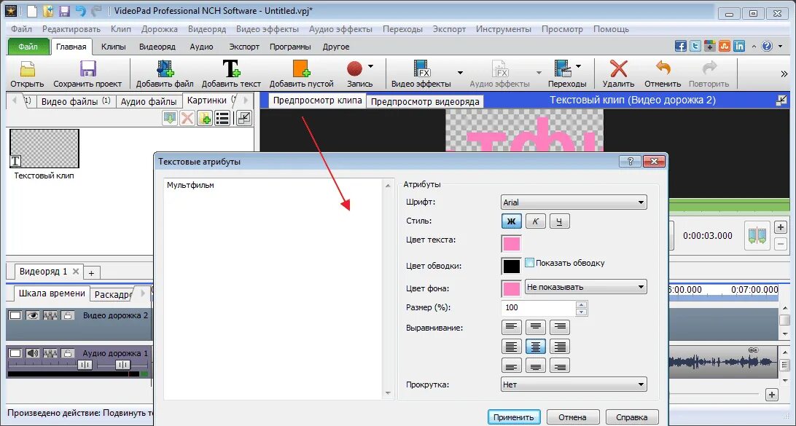Click the Размер (%) input field
Screen dimensions: 796x426
pyautogui.click(x=538, y=307)
